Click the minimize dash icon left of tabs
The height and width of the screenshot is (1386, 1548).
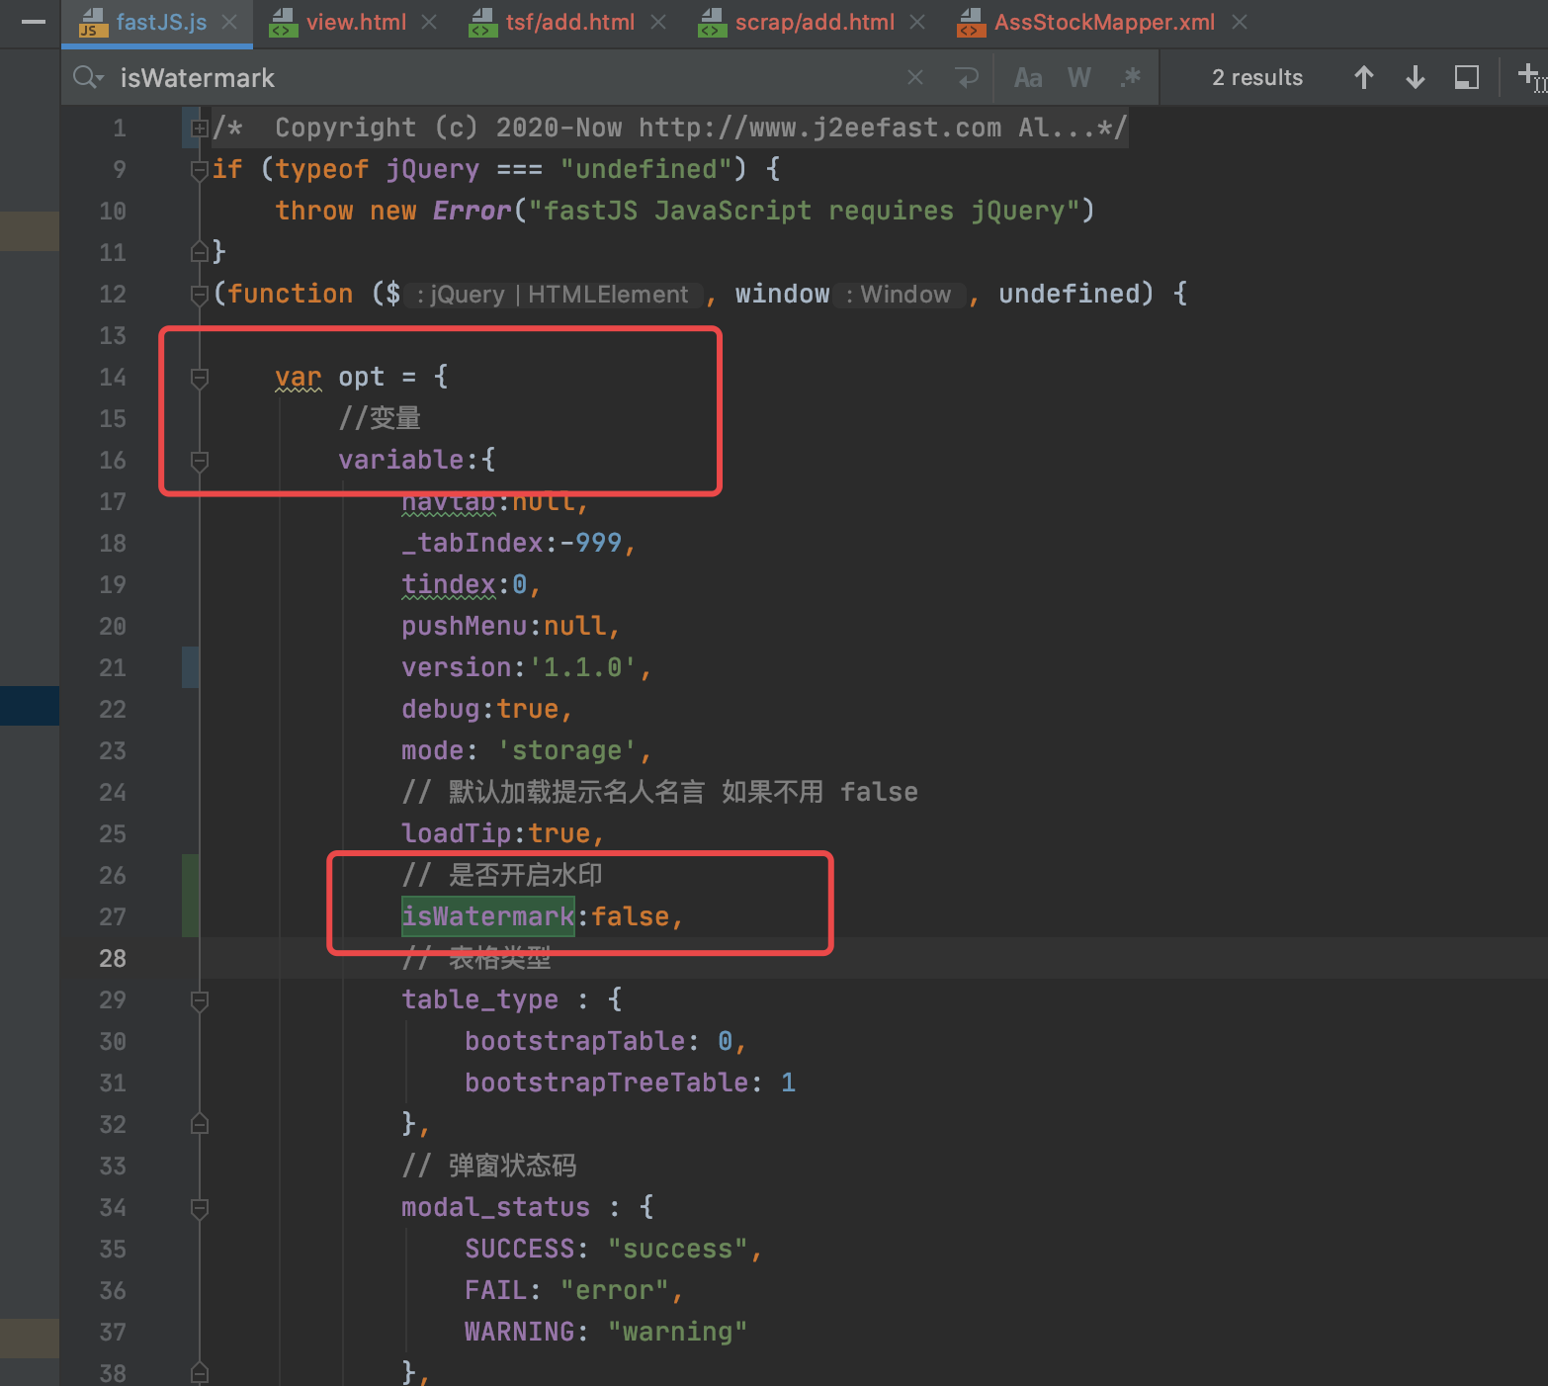[34, 22]
